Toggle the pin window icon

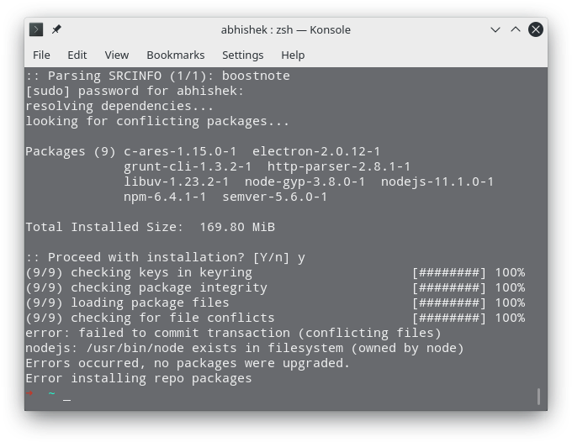pyautogui.click(x=56, y=29)
